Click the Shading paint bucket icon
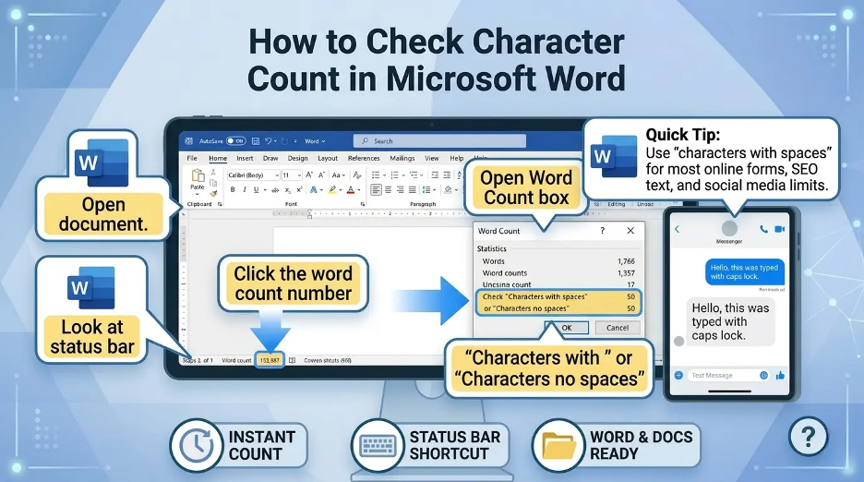 coord(448,189)
